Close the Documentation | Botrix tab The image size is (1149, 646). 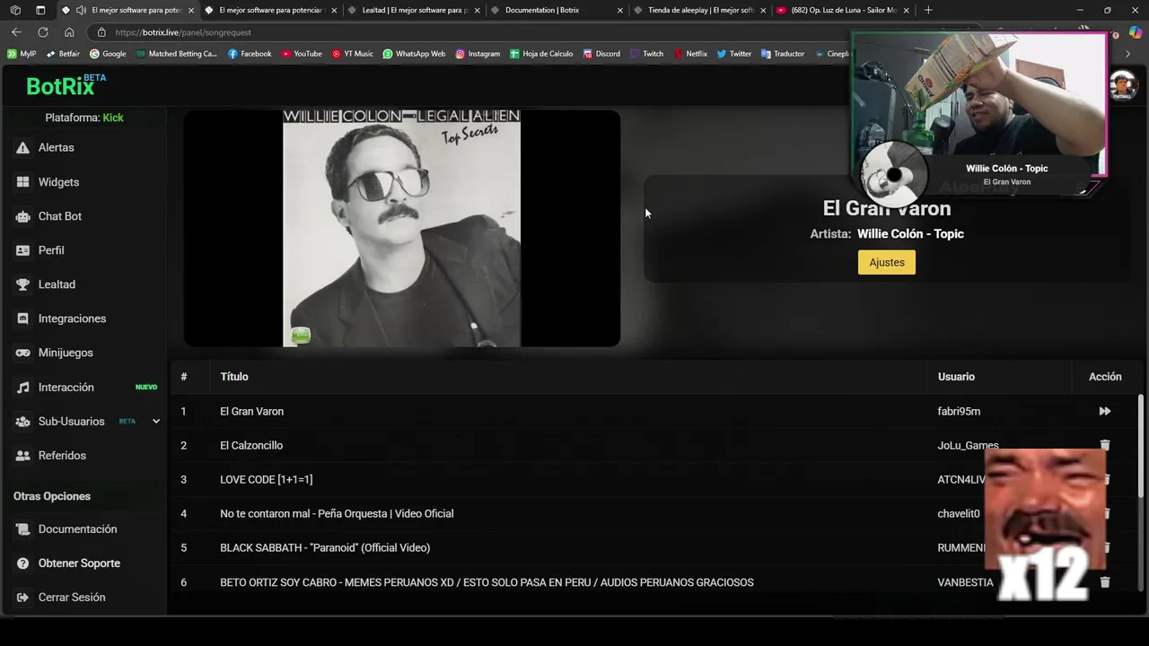pyautogui.click(x=619, y=10)
